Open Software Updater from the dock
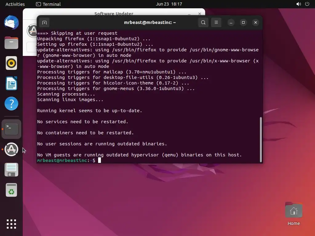This screenshot has width=315, height=236. tap(11, 149)
